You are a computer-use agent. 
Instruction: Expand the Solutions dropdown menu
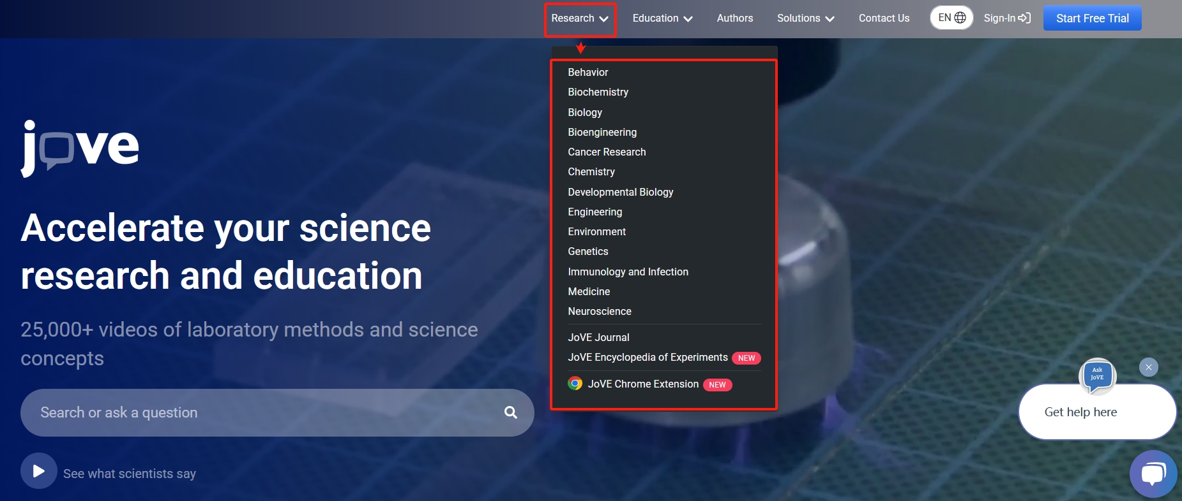pos(805,18)
